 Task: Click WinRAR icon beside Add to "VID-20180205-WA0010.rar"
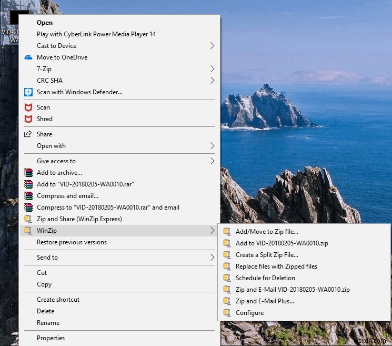pos(28,184)
